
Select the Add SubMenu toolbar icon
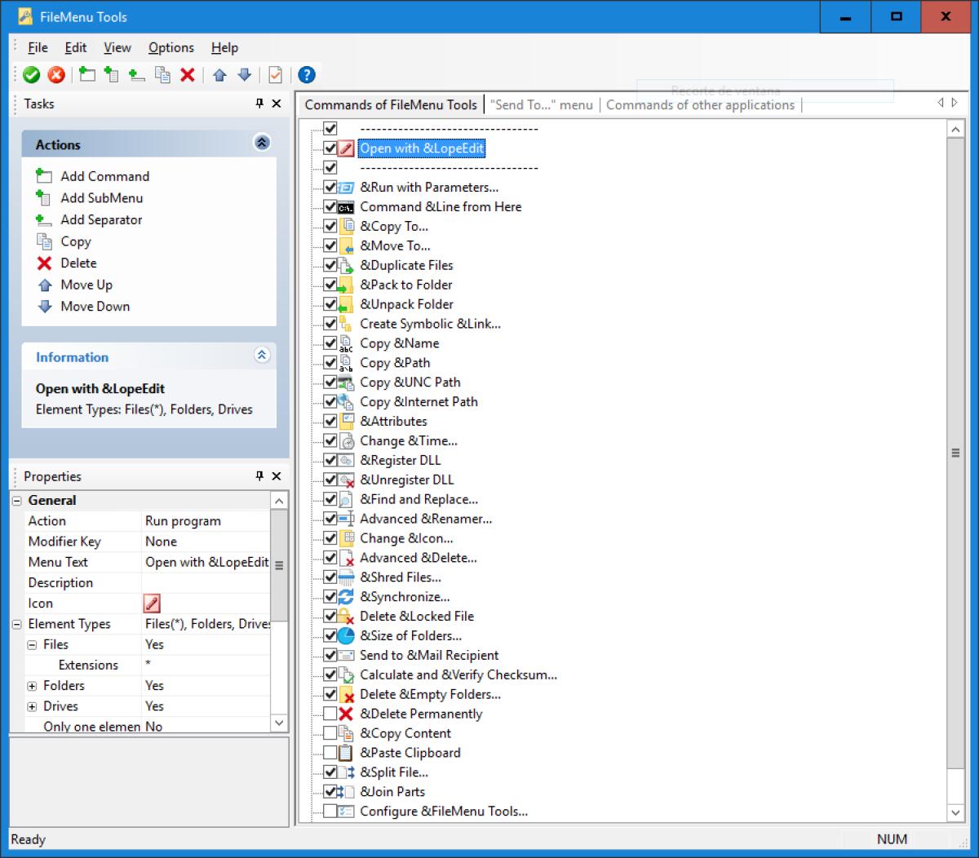tap(111, 74)
